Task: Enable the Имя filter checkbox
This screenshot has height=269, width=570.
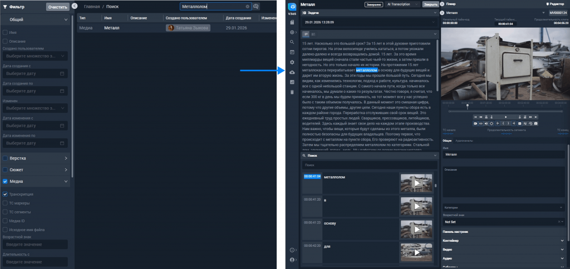Action: (x=6, y=33)
